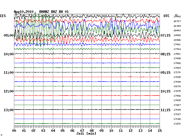Click the "11:15" UTC time label
This screenshot has width=182, height=138.
click(165, 110)
